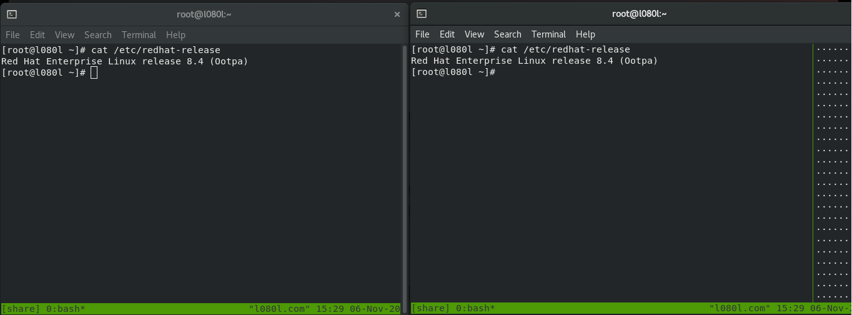This screenshot has width=852, height=315.
Task: Open File menu in right terminal
Action: [x=422, y=34]
